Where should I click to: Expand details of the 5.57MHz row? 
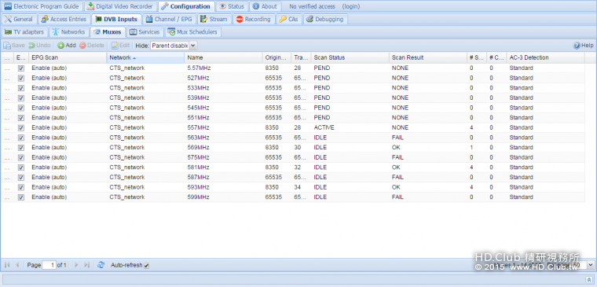7,68
